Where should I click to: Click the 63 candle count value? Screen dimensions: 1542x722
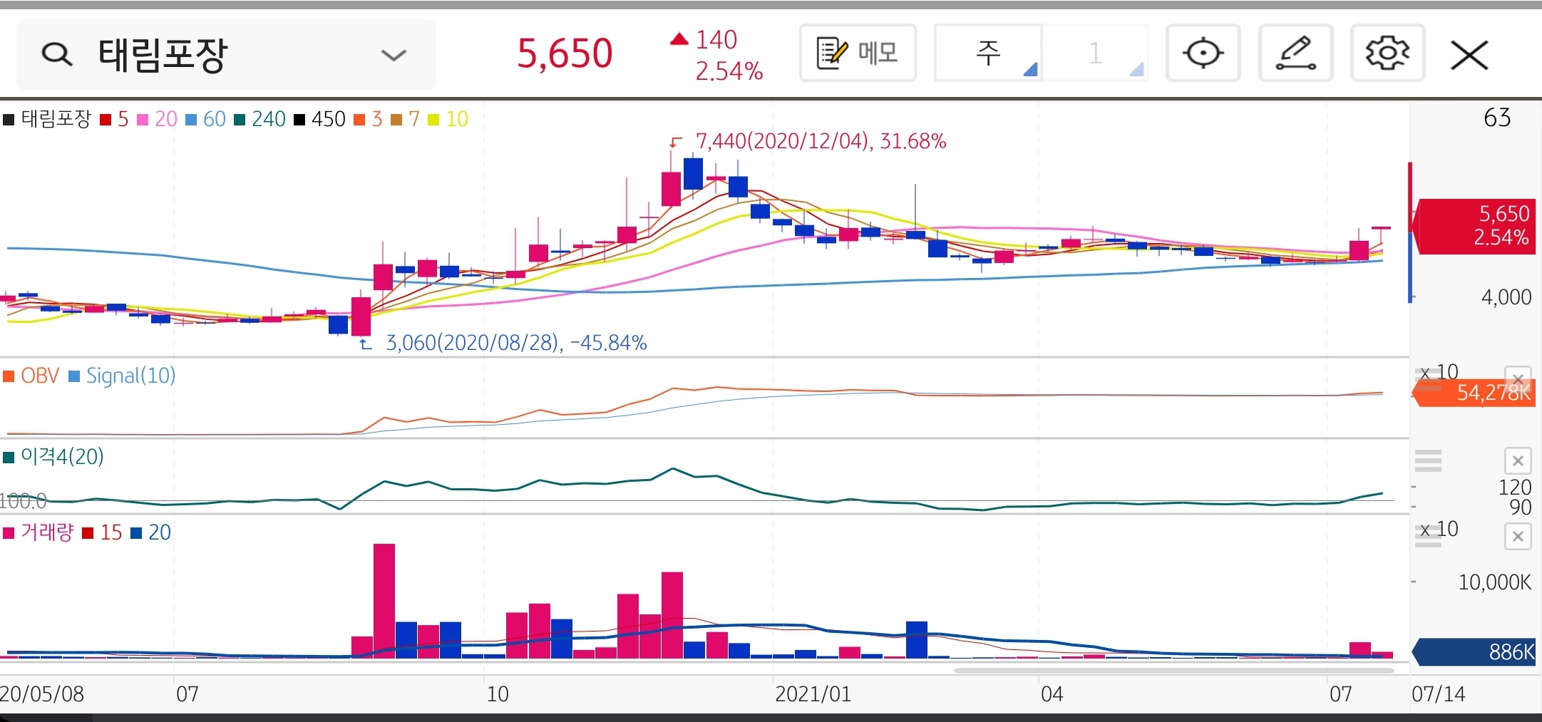pyautogui.click(x=1496, y=118)
